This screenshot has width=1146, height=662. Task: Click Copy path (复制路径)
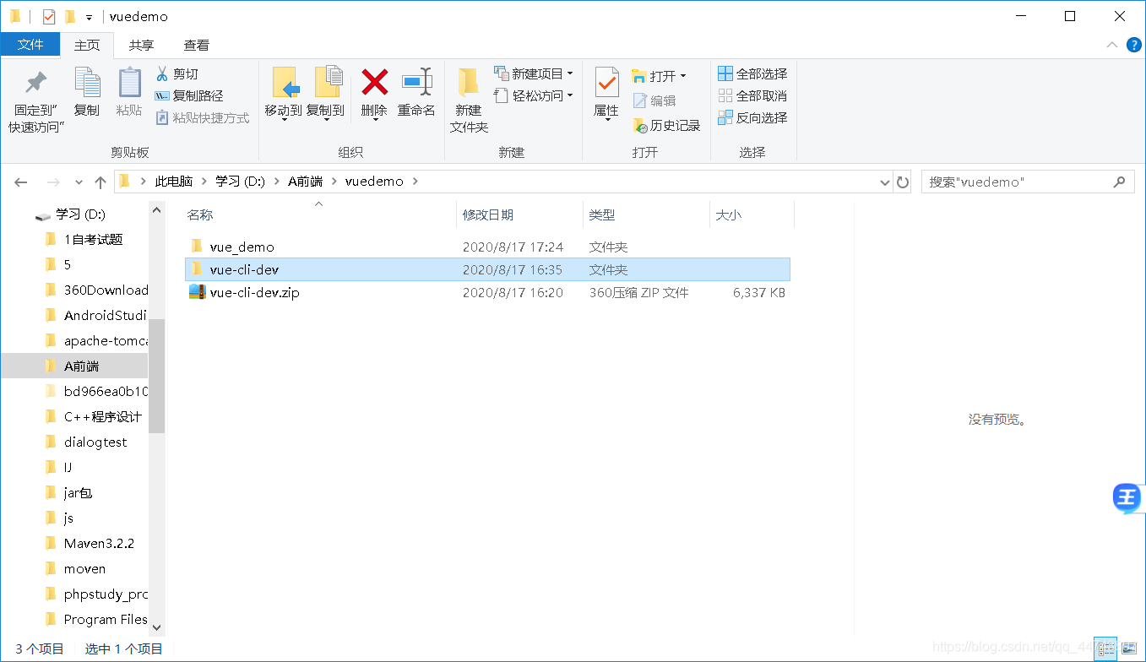click(x=189, y=95)
